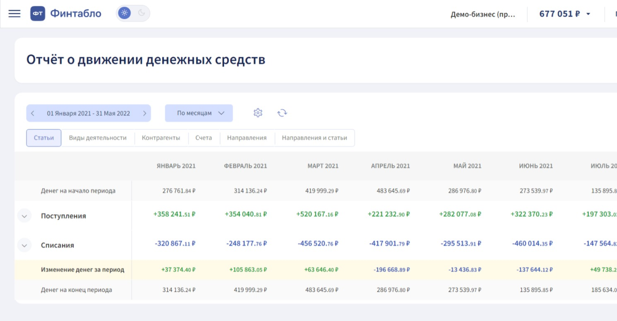Viewport: 617px width, 321px height.
Task: Click the +358 241.51 ₽ January income cell
Action: tap(174, 214)
